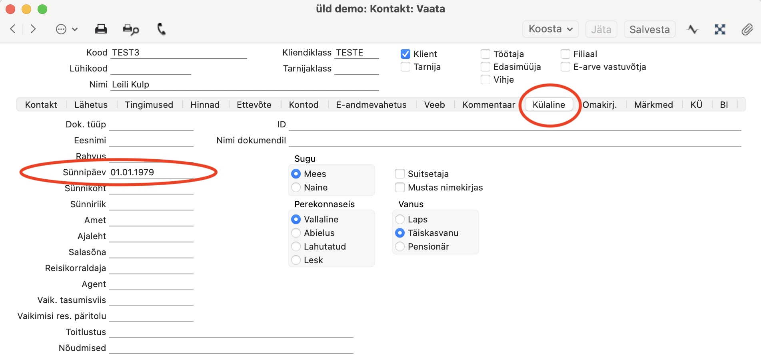Image resolution: width=761 pixels, height=361 pixels.
Task: Go to the next record arrow
Action: 33,29
